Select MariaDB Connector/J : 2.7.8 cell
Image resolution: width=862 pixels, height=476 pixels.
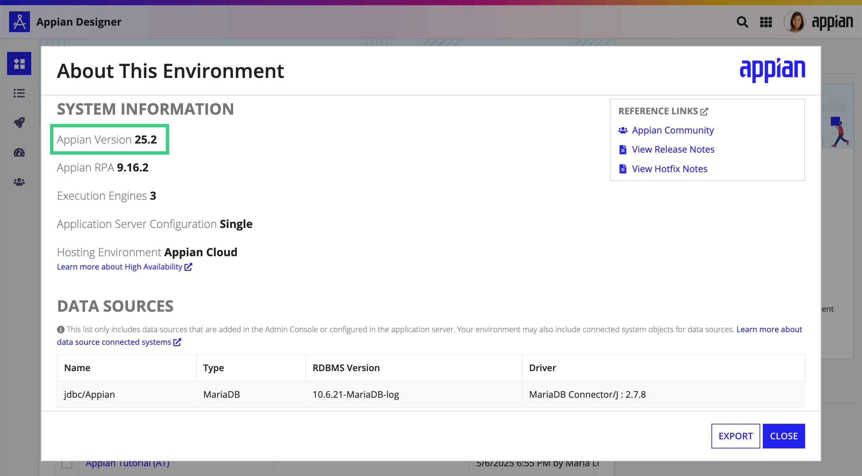point(663,395)
